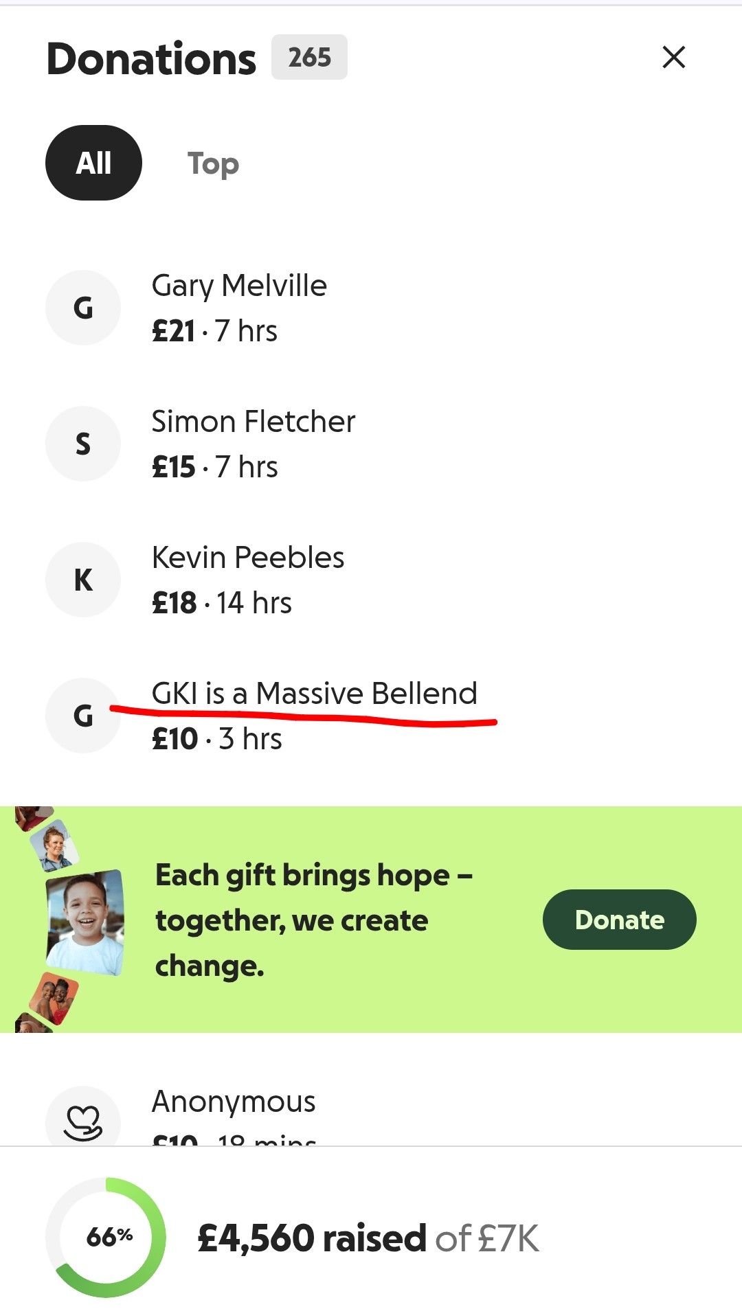The height and width of the screenshot is (1309, 742).
Task: Click Simon Fletcher's S avatar icon
Action: [83, 444]
